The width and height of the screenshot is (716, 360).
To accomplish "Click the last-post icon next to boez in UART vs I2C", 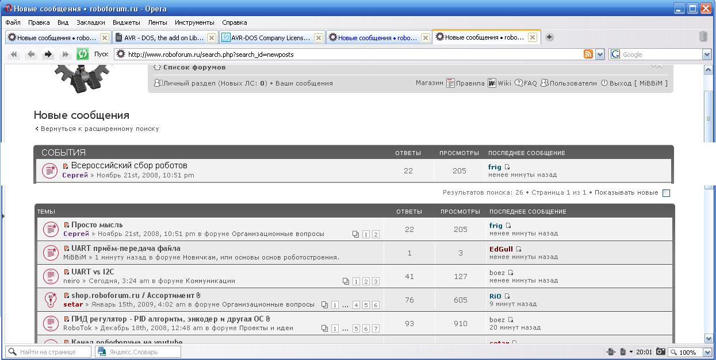I will pyautogui.click(x=511, y=273).
